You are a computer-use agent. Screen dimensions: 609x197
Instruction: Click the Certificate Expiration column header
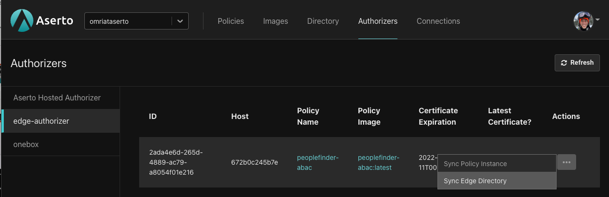pos(438,116)
